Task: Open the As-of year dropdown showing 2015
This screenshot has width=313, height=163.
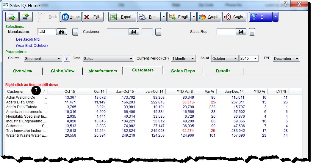Action: (249, 58)
